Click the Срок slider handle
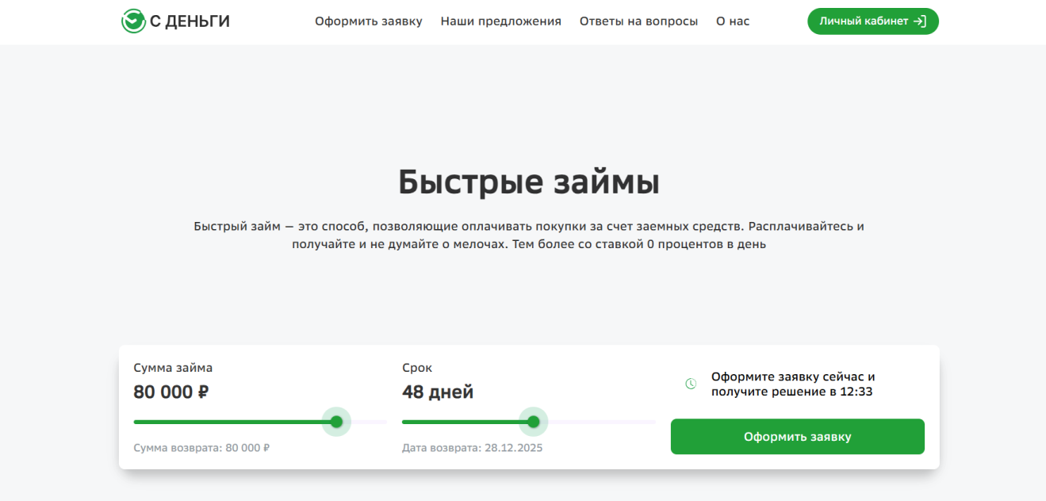 pos(533,422)
